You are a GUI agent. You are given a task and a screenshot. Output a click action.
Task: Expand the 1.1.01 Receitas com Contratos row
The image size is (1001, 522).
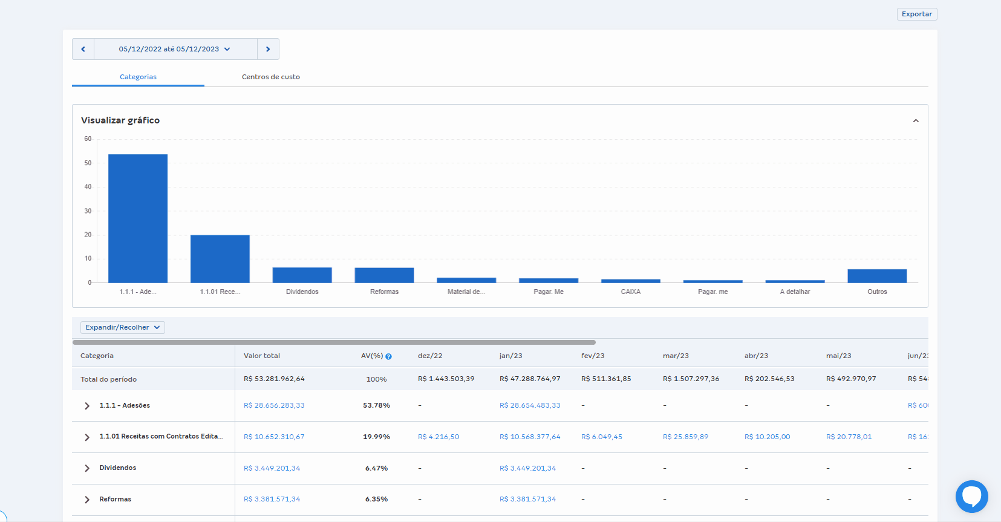87,437
